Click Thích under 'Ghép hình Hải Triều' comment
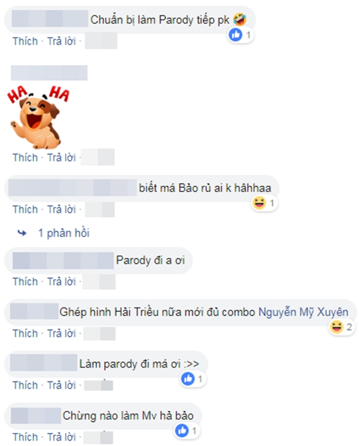 point(25,334)
